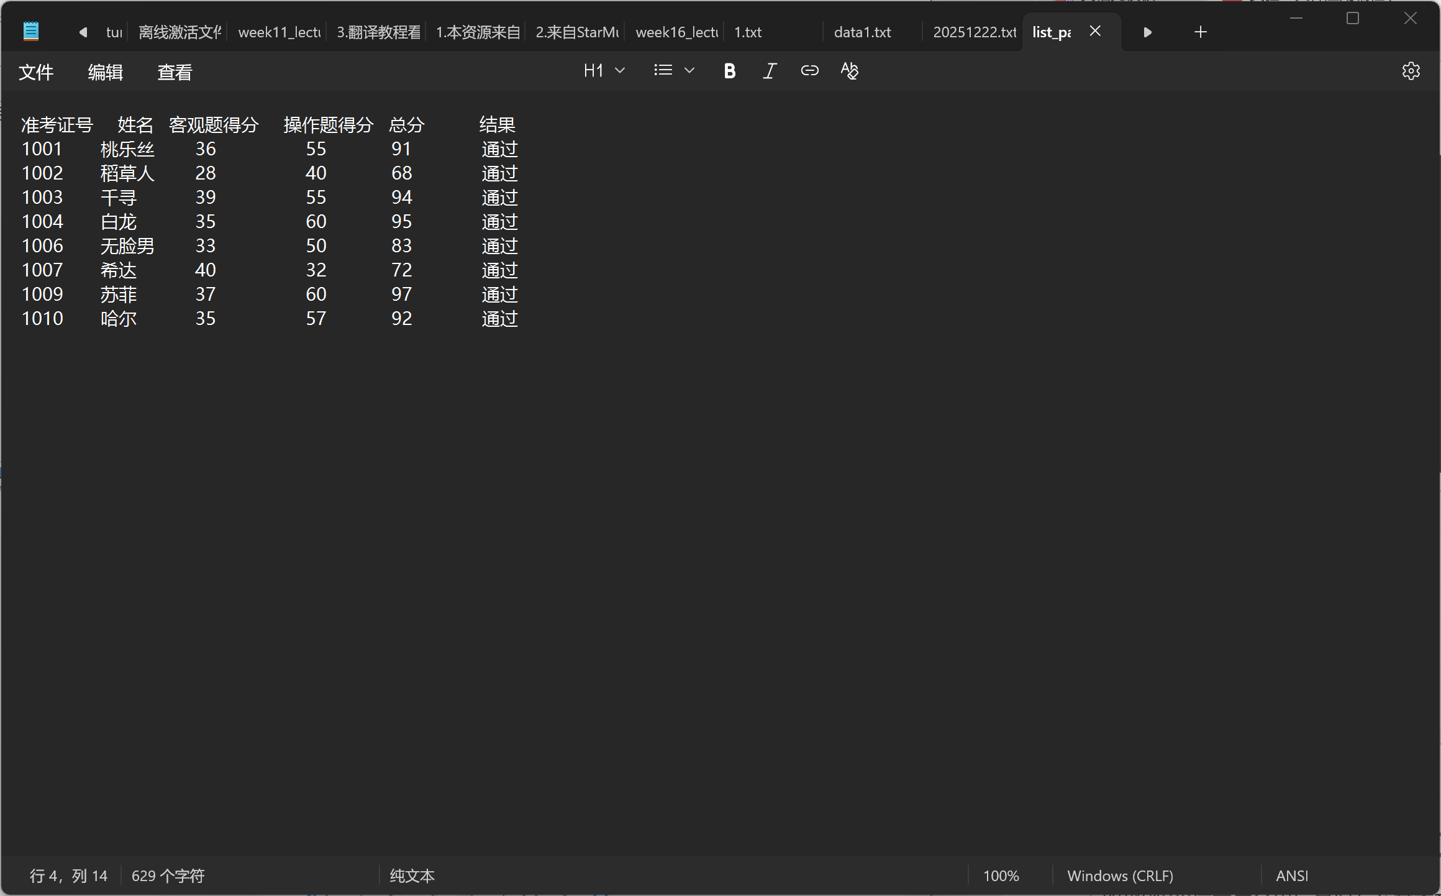The image size is (1441, 896).
Task: Open the zoom level 100% indicator
Action: (1001, 875)
